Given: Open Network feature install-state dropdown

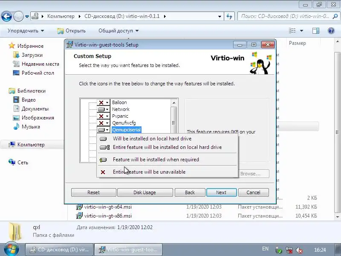Looking at the screenshot, I should (x=104, y=109).
